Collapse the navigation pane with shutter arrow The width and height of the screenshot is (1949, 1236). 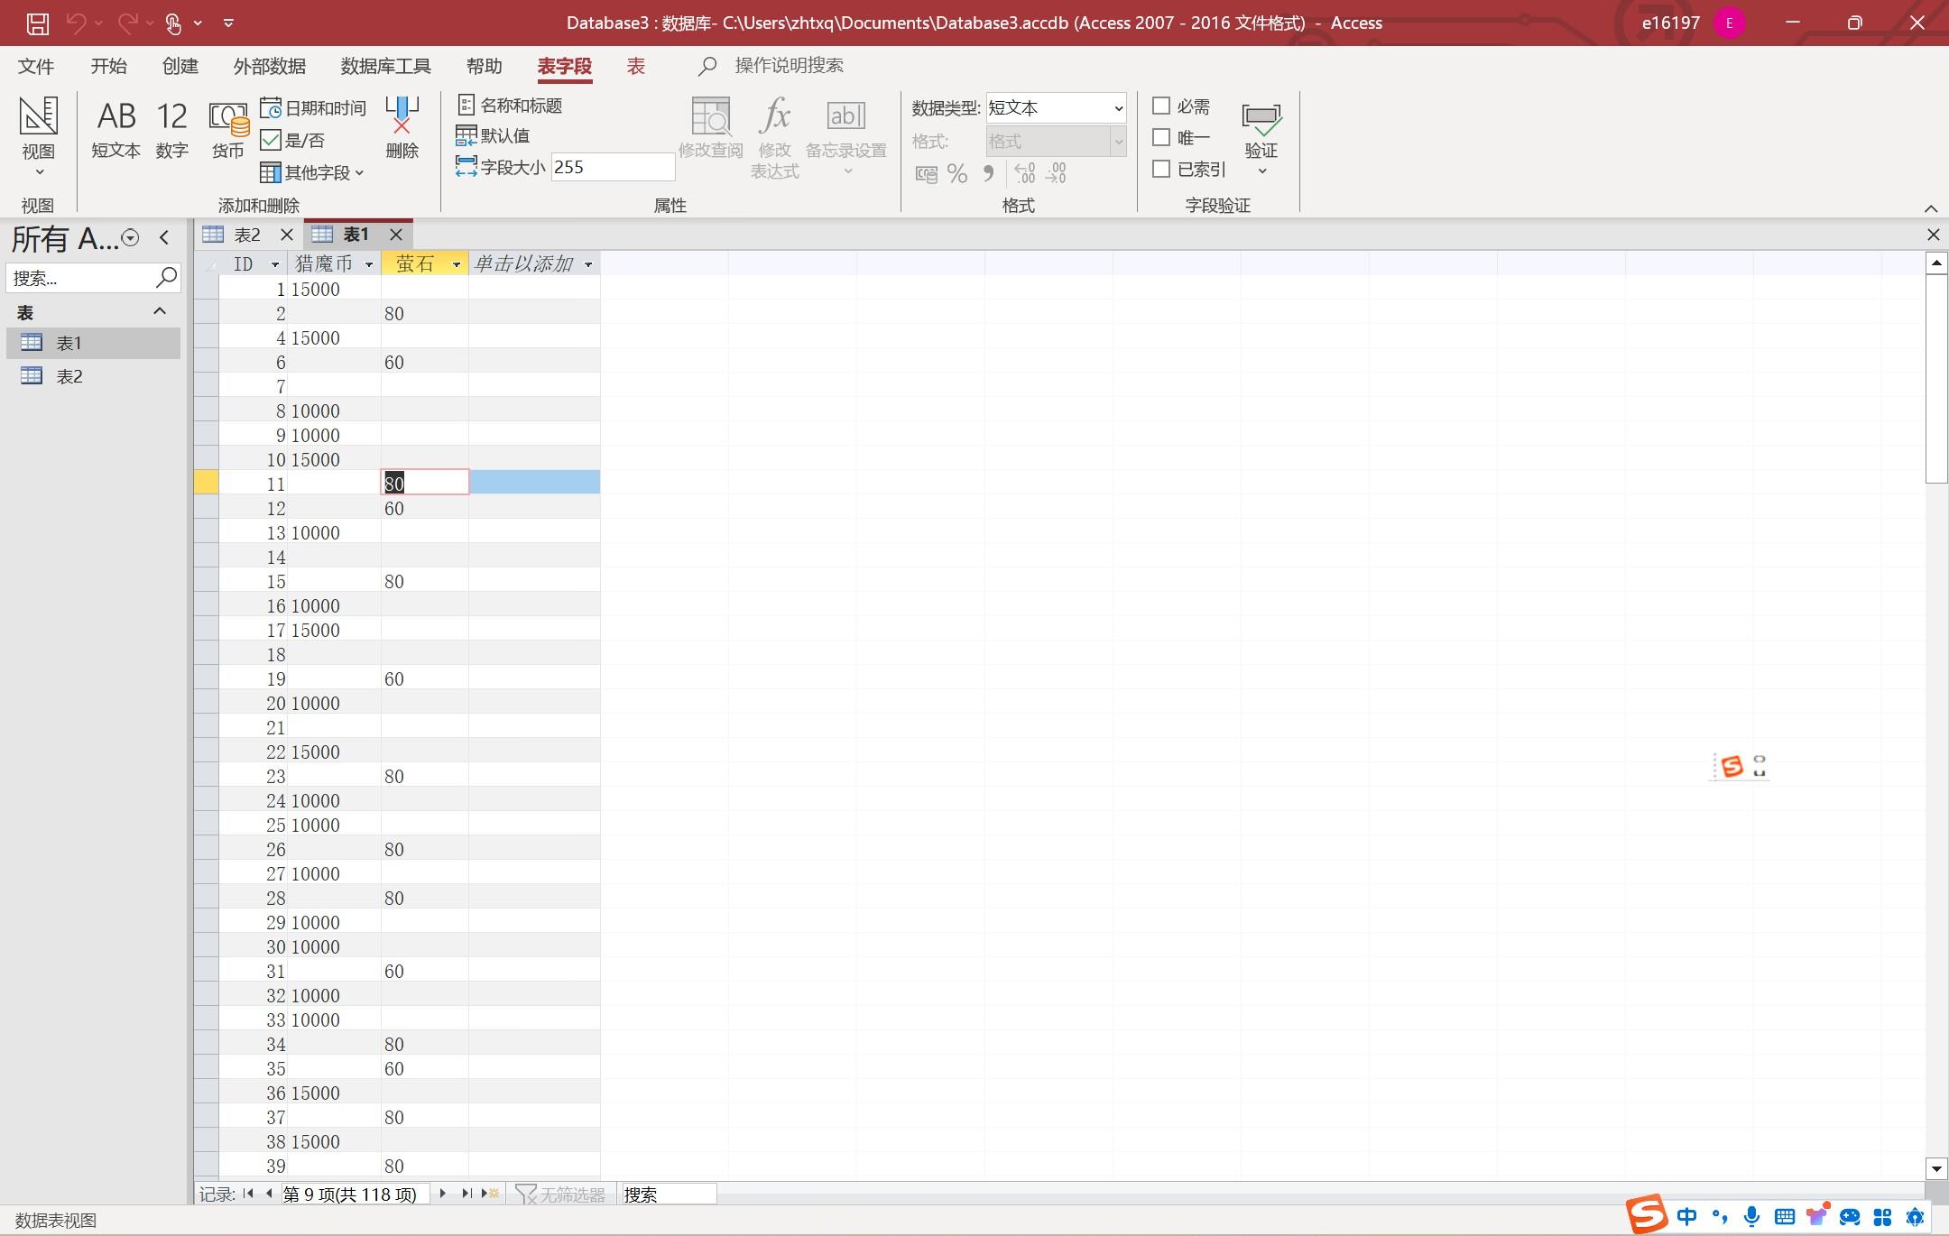[164, 238]
